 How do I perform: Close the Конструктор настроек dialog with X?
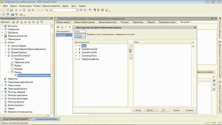click(195, 27)
